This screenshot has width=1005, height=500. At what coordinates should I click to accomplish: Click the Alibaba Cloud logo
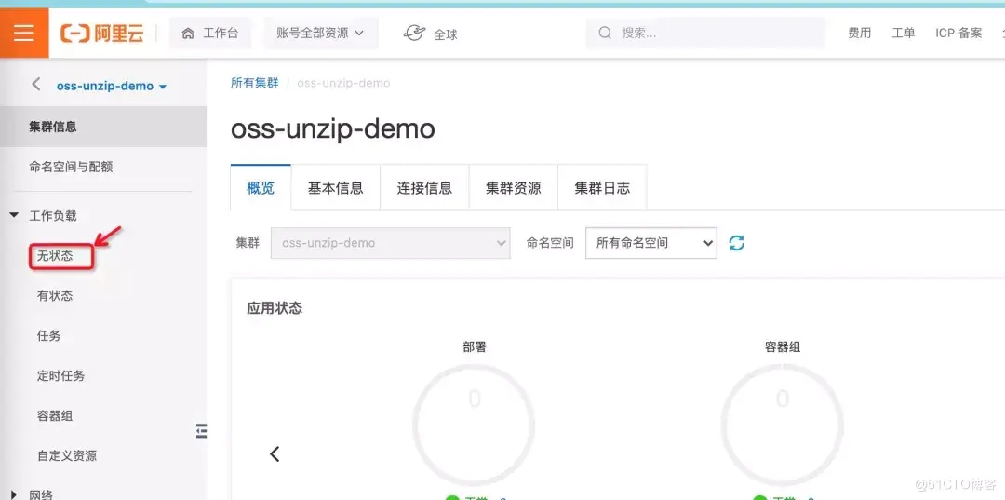102,34
